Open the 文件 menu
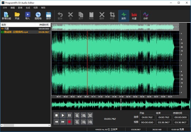The width and height of the screenshot is (191, 132). (5, 7)
